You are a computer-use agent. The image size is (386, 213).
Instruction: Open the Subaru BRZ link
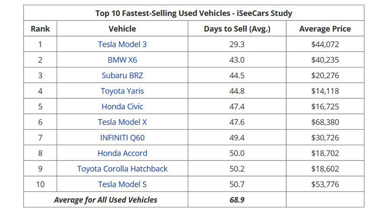122,75
